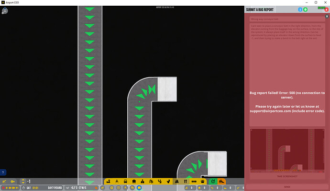This screenshot has width=330, height=191.
Task: Minimize the Airport CEO window
Action: click(x=307, y=2)
